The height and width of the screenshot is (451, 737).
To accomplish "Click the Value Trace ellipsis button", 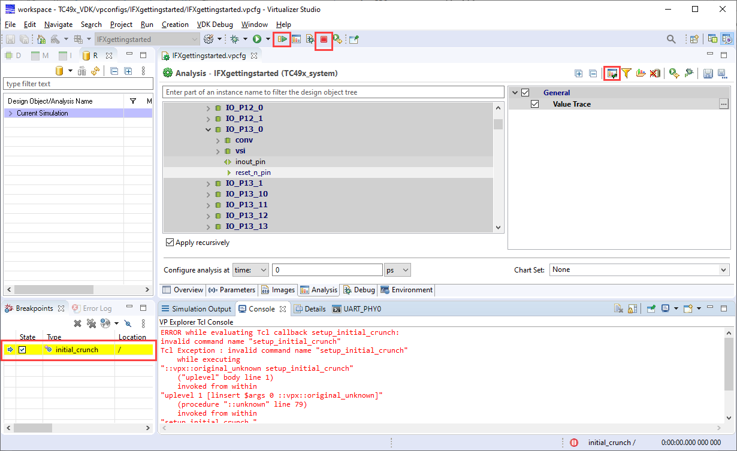I will 723,104.
